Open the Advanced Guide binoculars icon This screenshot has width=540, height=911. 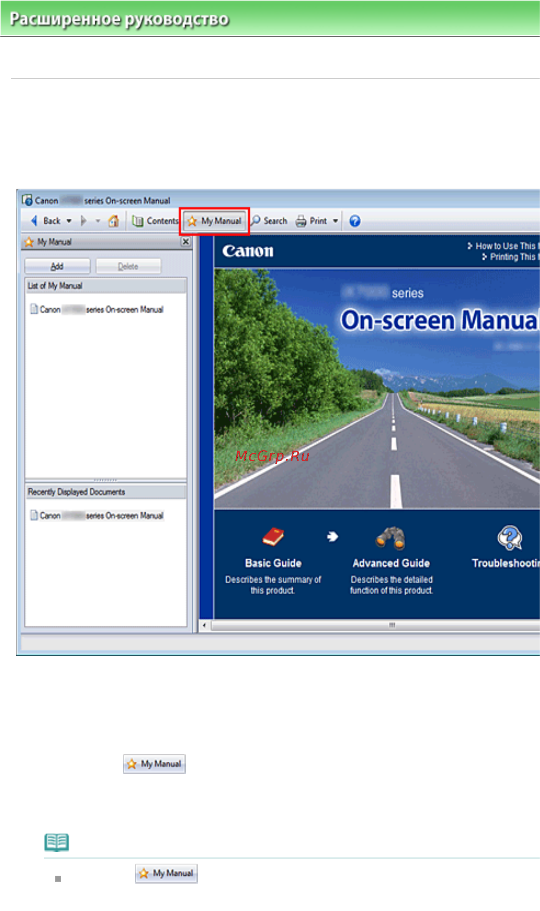391,538
